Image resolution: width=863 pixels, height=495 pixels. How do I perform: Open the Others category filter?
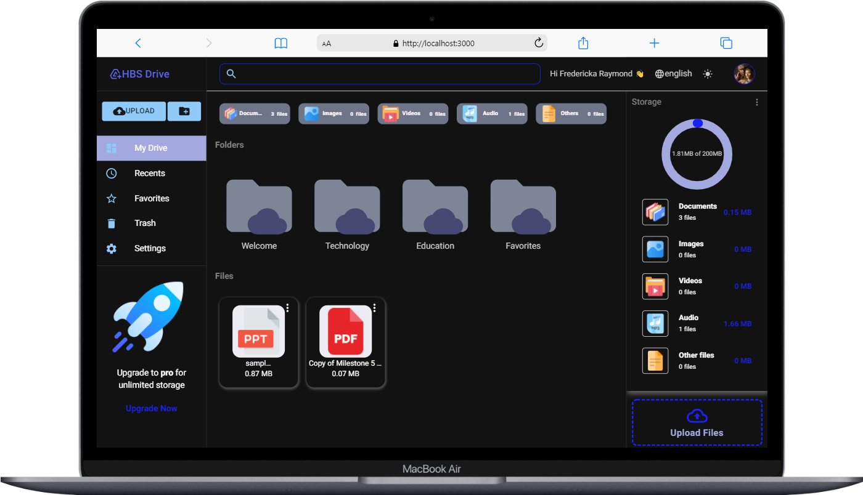(x=570, y=113)
